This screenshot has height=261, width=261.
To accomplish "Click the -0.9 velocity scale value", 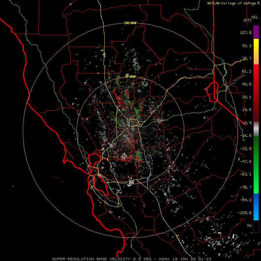I will [247, 123].
